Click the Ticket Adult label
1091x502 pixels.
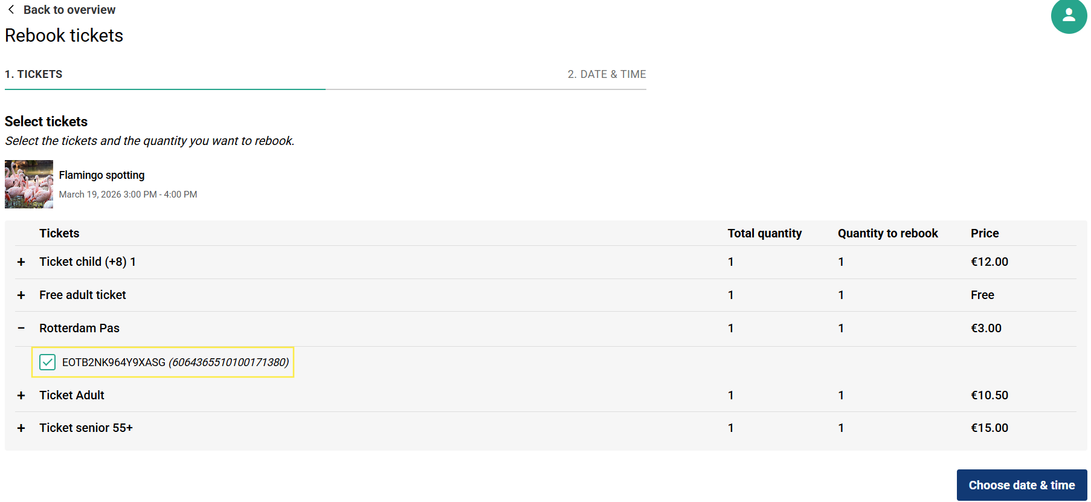click(x=72, y=395)
